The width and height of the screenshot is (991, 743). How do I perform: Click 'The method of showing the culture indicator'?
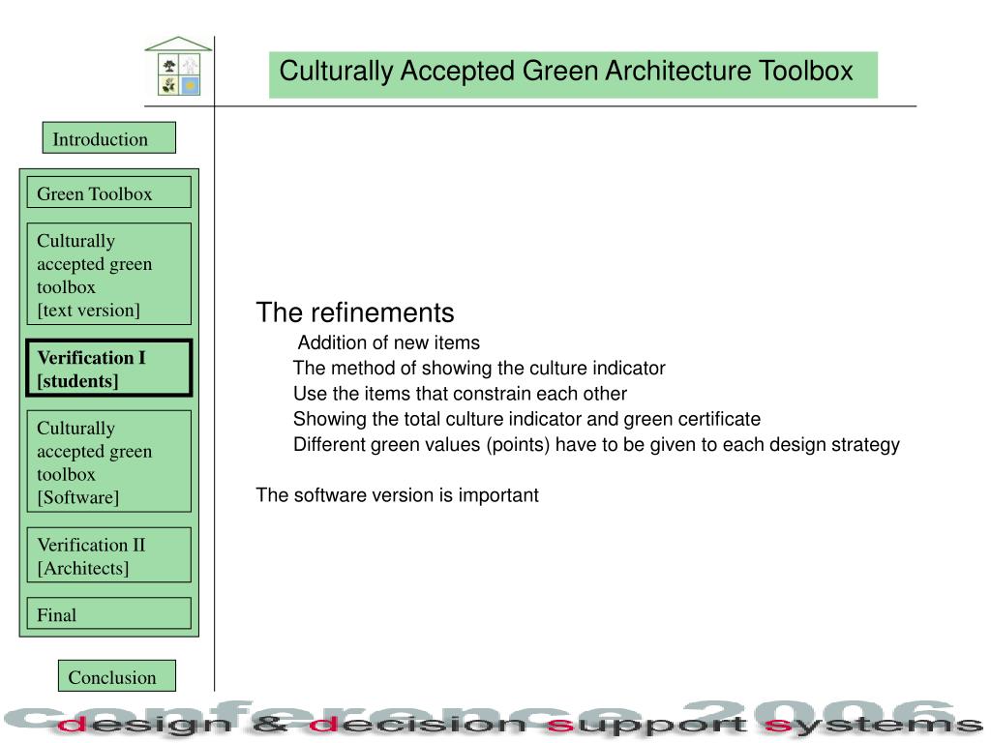[479, 368]
